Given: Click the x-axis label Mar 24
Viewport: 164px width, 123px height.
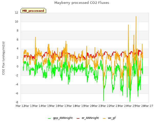Looking at the screenshot, I should pos(123,106).
